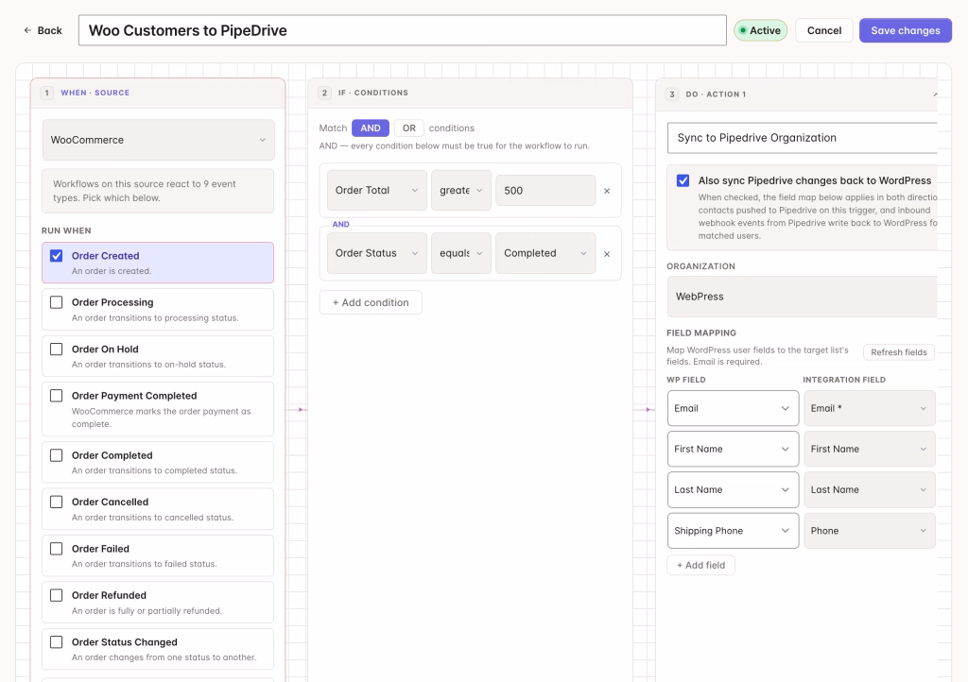Viewport: 968px width, 682px height.
Task: Switch match mode to OR
Action: click(x=408, y=128)
